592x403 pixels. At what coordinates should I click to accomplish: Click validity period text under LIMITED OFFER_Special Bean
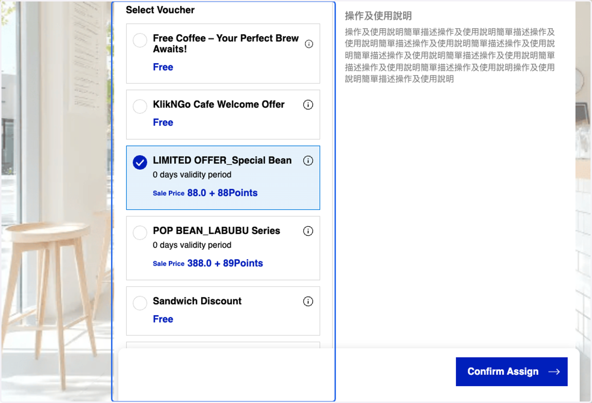(x=192, y=175)
